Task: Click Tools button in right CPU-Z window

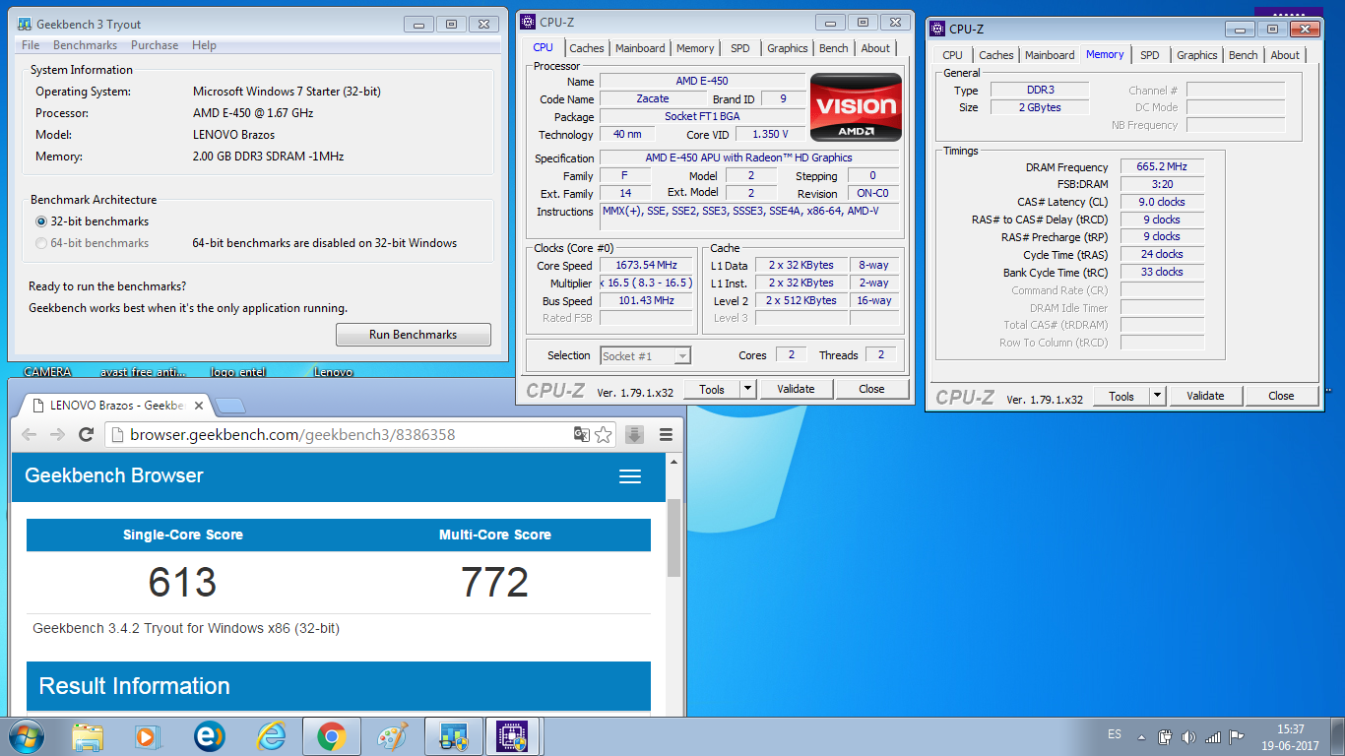Action: pos(1121,396)
